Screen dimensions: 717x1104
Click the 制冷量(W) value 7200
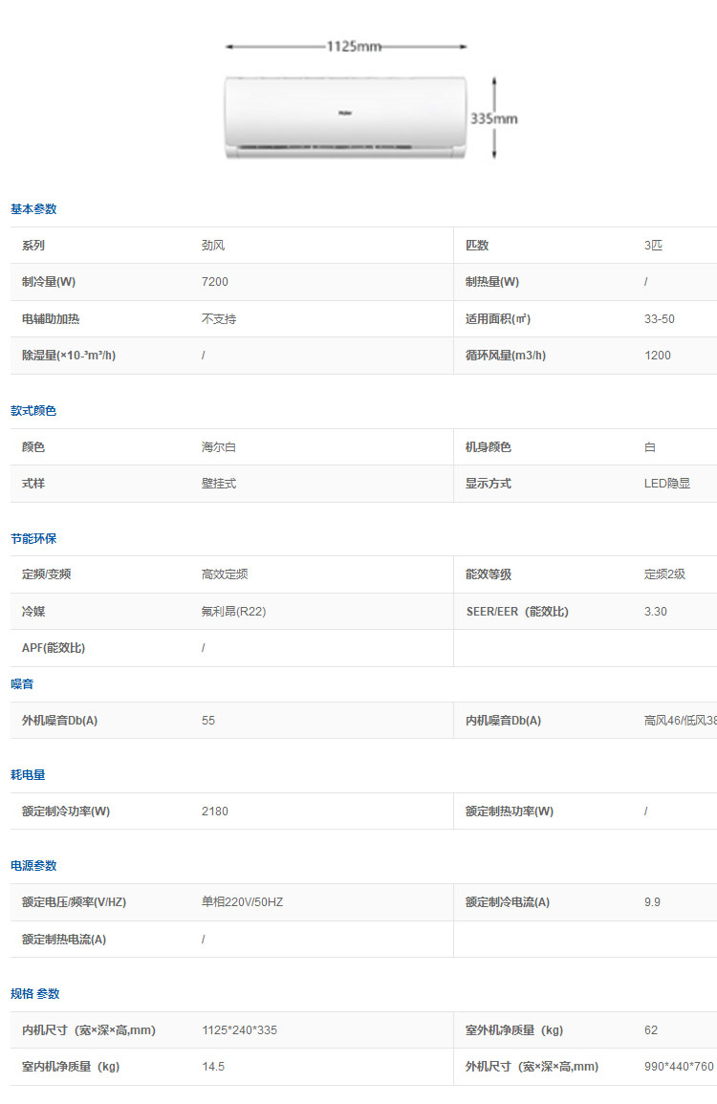coord(215,282)
